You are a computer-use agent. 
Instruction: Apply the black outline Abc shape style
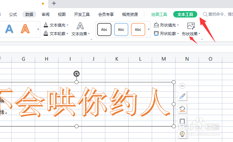[104, 30]
